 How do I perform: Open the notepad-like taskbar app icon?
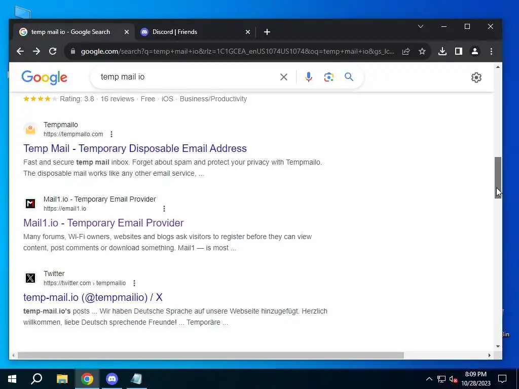tap(136, 379)
